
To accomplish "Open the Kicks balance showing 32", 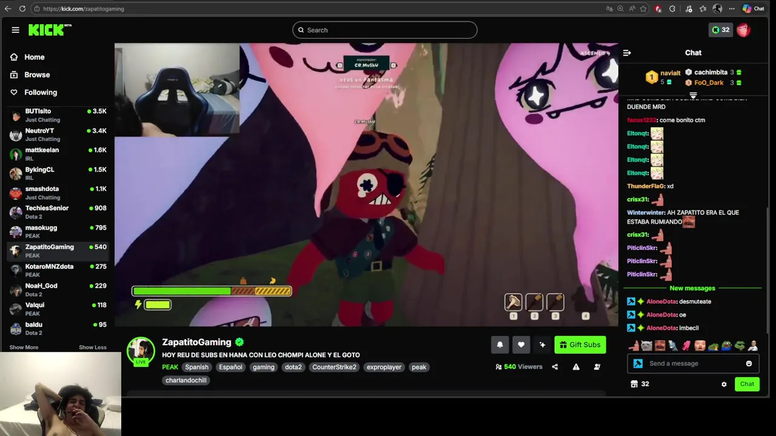I will (721, 30).
